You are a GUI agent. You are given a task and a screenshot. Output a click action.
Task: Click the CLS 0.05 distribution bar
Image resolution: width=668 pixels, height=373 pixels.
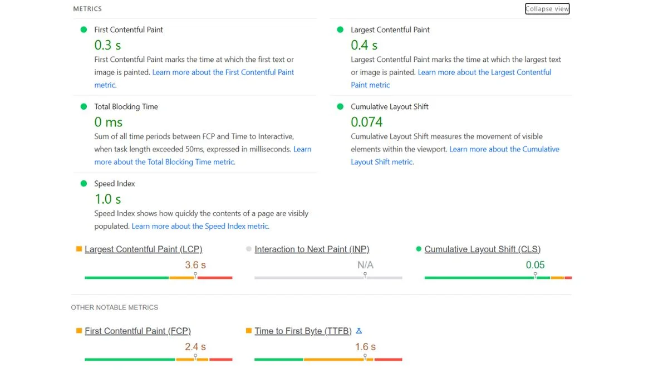coord(498,277)
